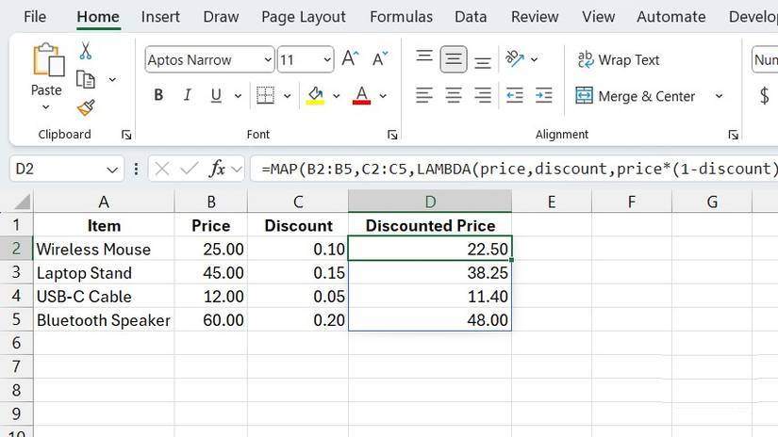Open the Automate tab
Image resolution: width=778 pixels, height=437 pixels.
tap(670, 17)
